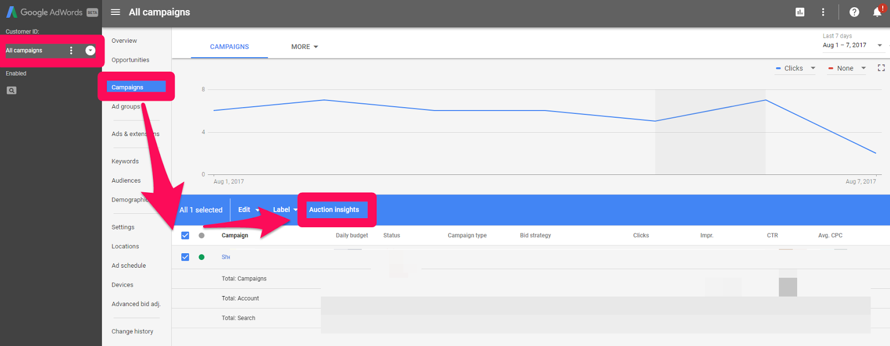Open the Edit dropdown in selection bar
The image size is (890, 346).
249,210
